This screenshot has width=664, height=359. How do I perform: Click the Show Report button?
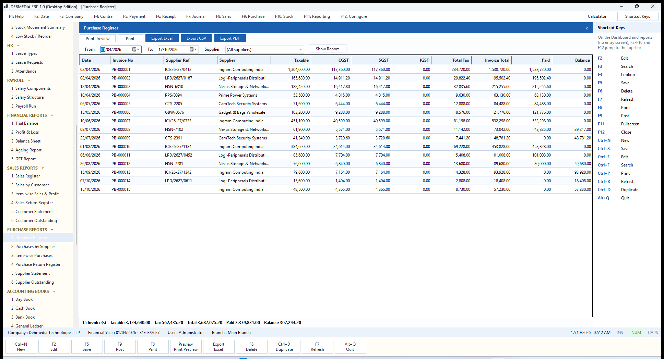pos(327,49)
